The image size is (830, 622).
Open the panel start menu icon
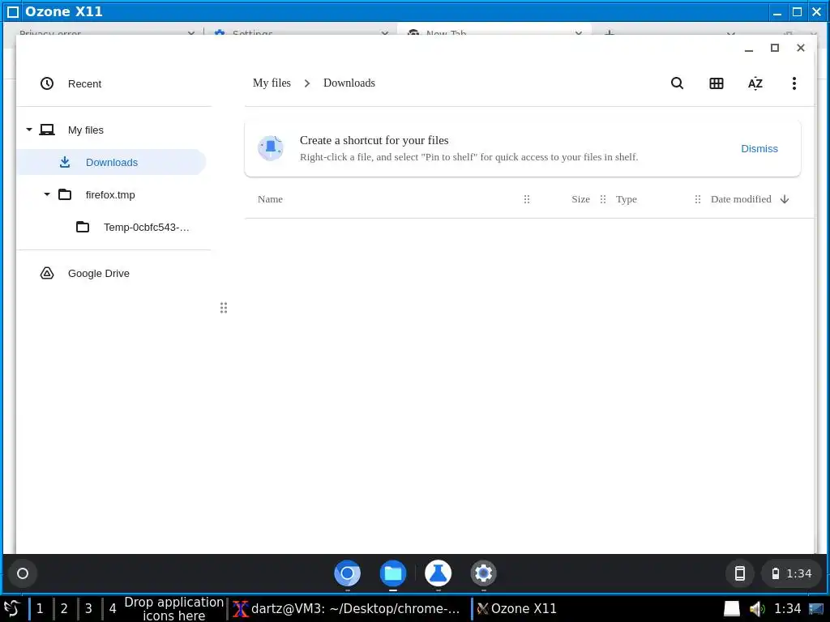click(12, 609)
